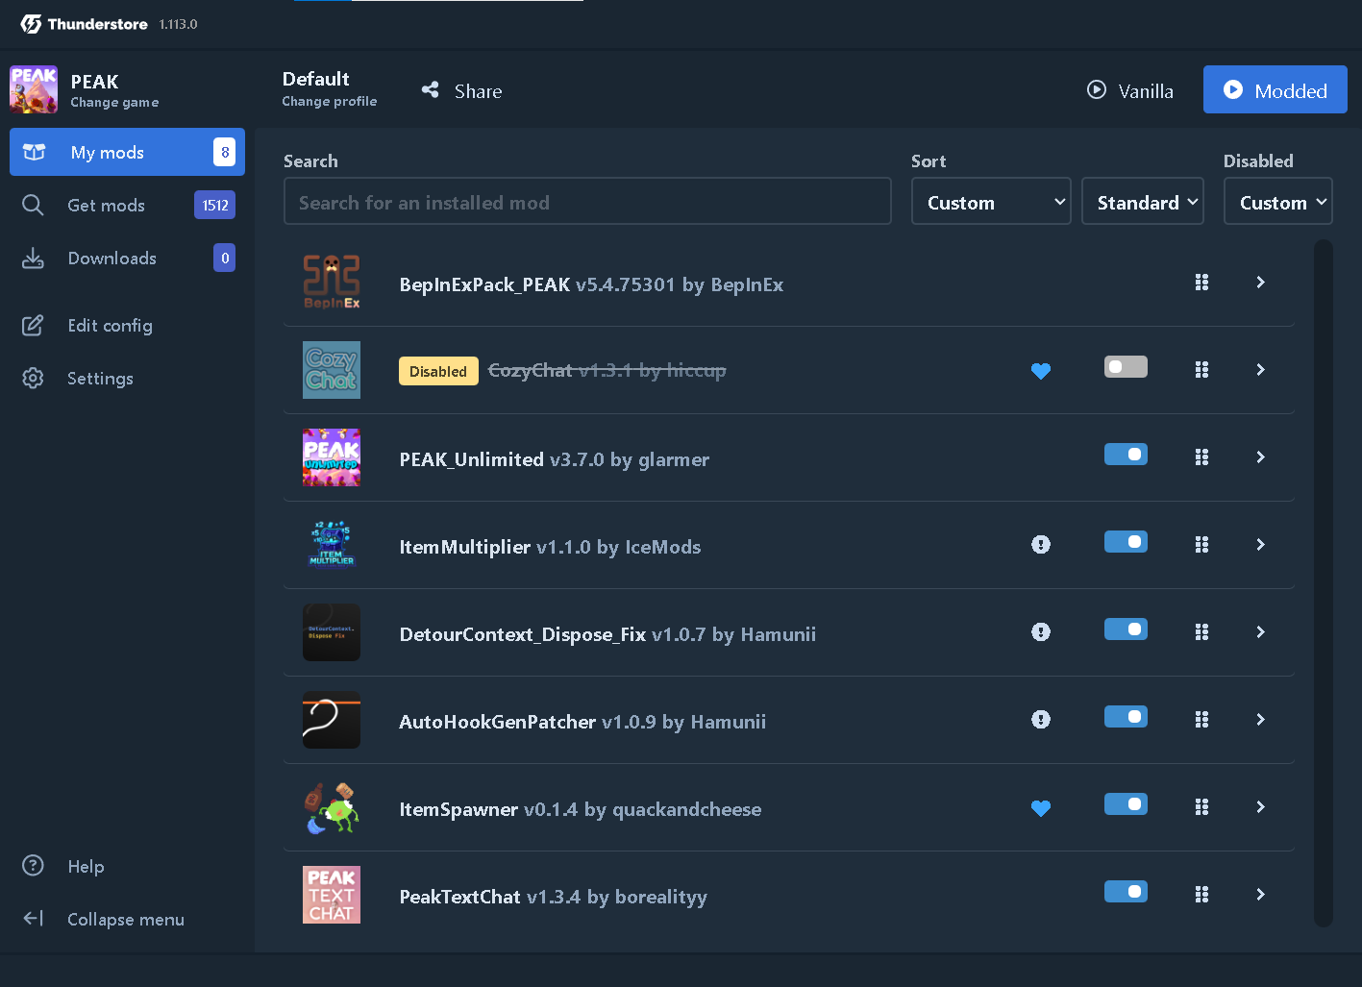Open the Disabled position Custom dropdown
1362x987 pixels.
(1278, 202)
